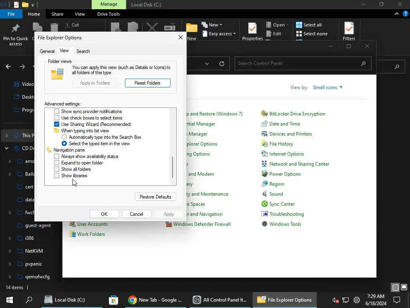Open the Windows Start menu
Image resolution: width=410 pixels, height=308 pixels.
coord(10,300)
